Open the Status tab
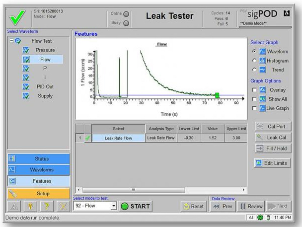The width and height of the screenshot is (302, 227). click(x=39, y=158)
